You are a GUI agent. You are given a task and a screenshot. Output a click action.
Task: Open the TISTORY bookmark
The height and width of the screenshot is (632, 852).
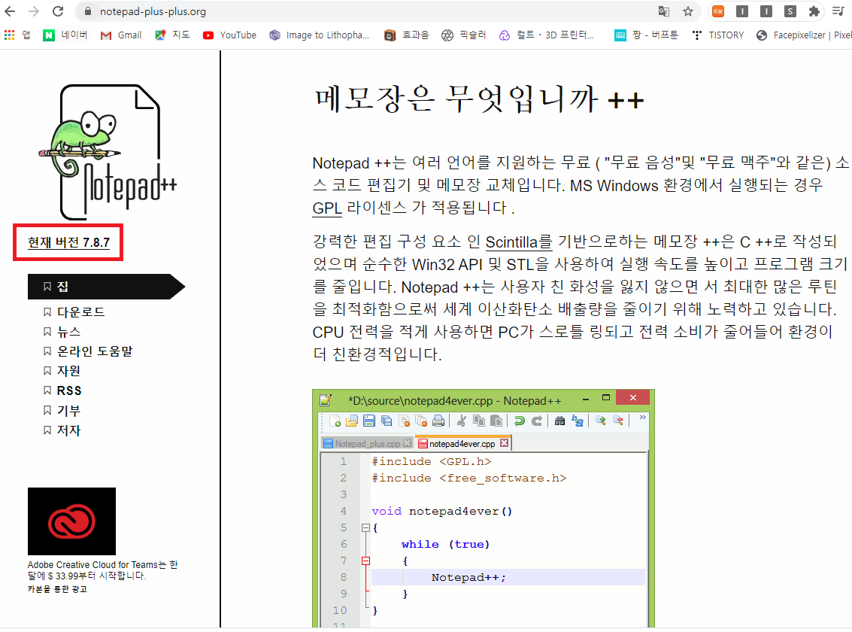click(718, 35)
